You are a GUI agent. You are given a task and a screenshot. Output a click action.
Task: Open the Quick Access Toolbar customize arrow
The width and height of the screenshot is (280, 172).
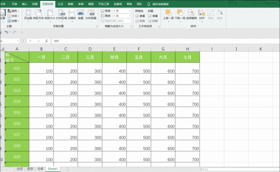[22, 32]
